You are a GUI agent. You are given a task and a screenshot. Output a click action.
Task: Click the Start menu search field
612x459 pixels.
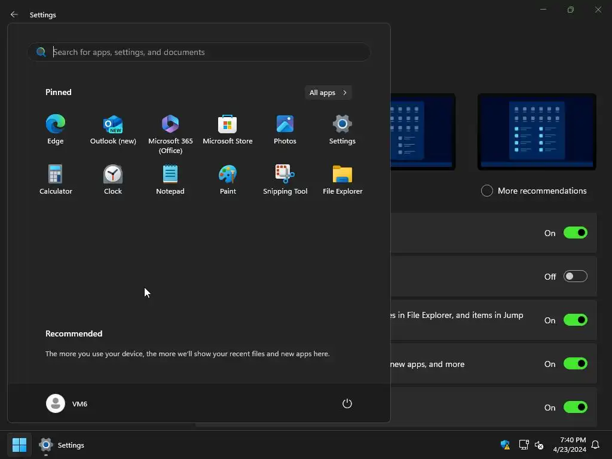tap(198, 52)
